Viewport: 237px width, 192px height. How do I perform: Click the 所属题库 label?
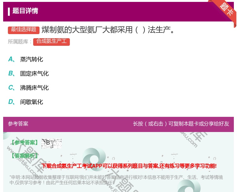[20, 42]
